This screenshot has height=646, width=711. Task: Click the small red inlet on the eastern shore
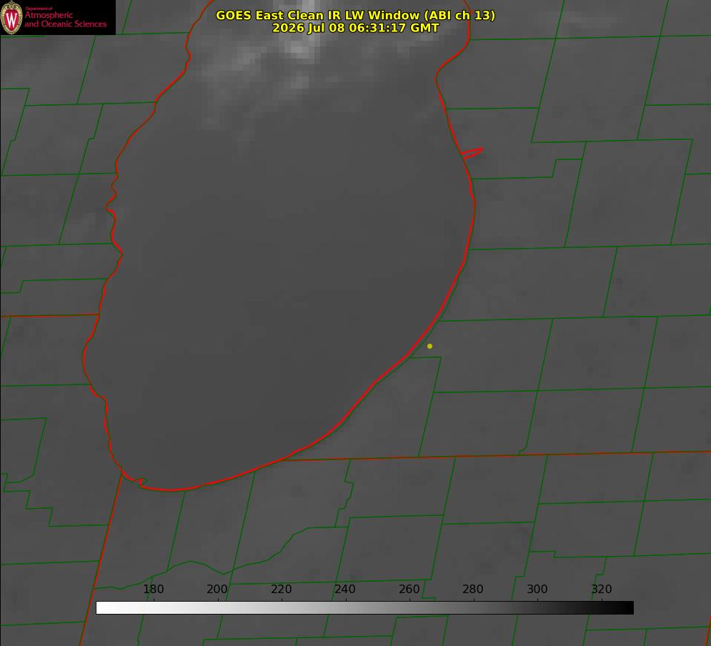[472, 153]
